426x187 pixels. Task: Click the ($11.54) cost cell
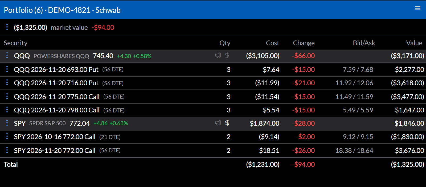coord(267,97)
